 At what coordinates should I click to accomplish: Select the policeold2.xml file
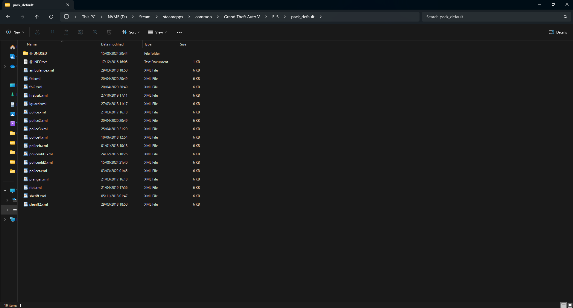(41, 162)
